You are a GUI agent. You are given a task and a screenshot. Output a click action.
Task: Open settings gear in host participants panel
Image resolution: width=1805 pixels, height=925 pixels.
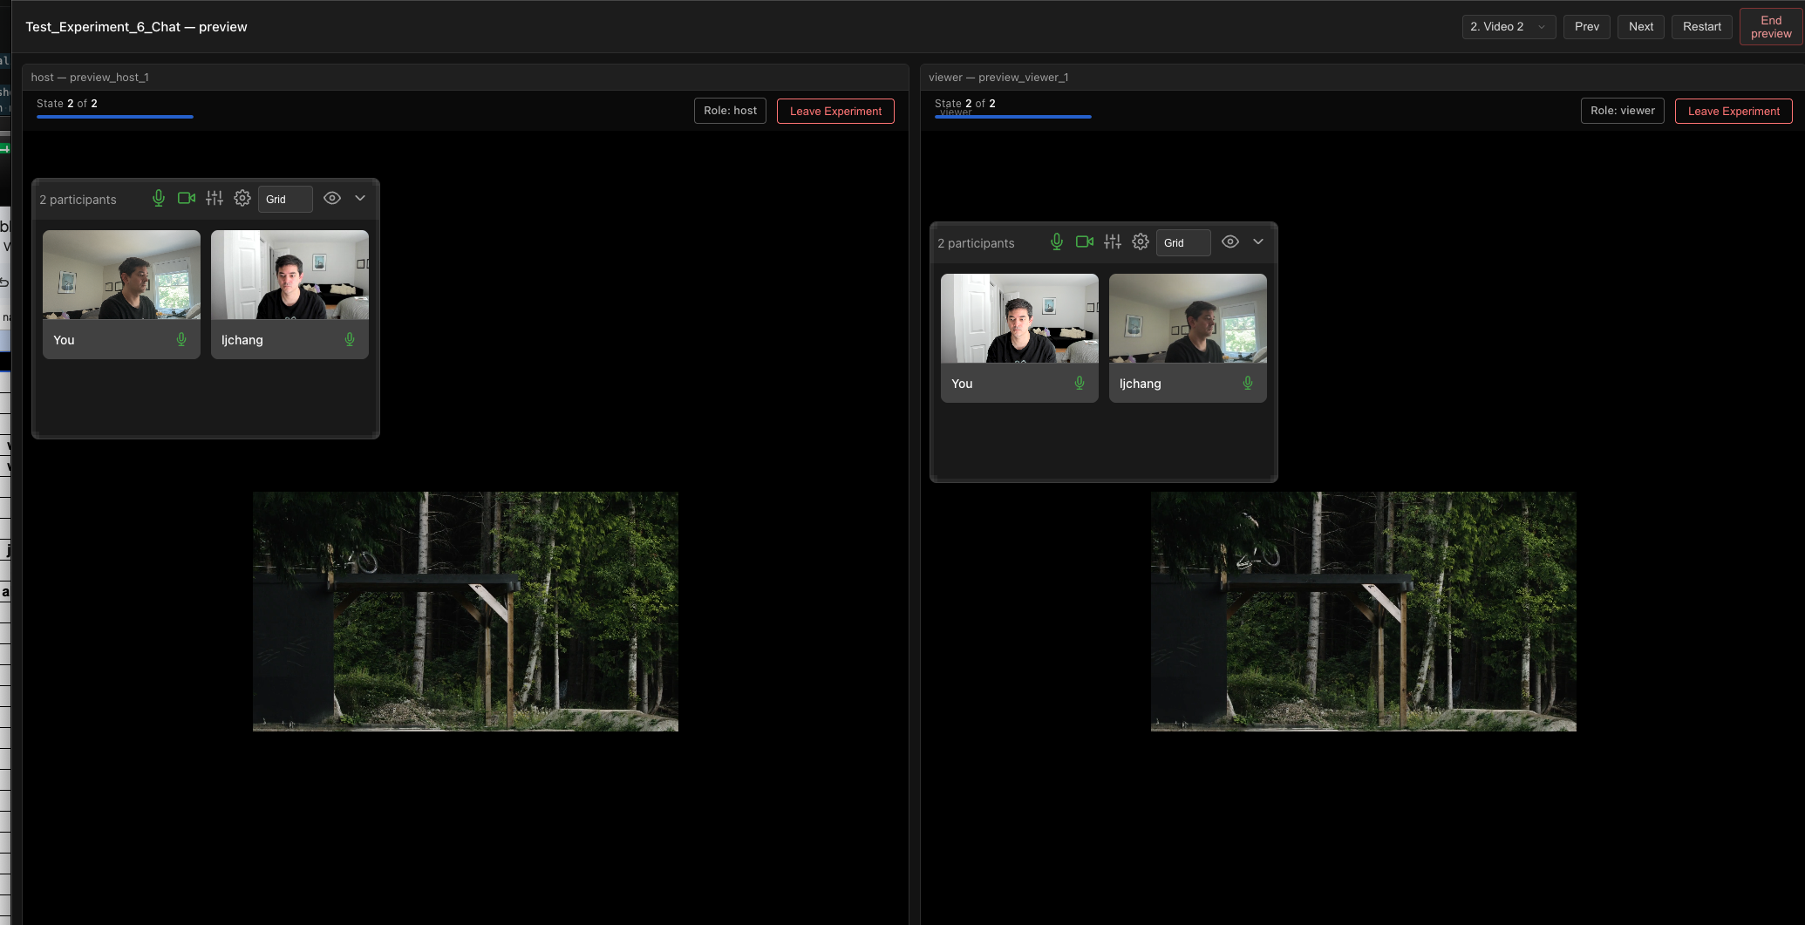pyautogui.click(x=242, y=198)
